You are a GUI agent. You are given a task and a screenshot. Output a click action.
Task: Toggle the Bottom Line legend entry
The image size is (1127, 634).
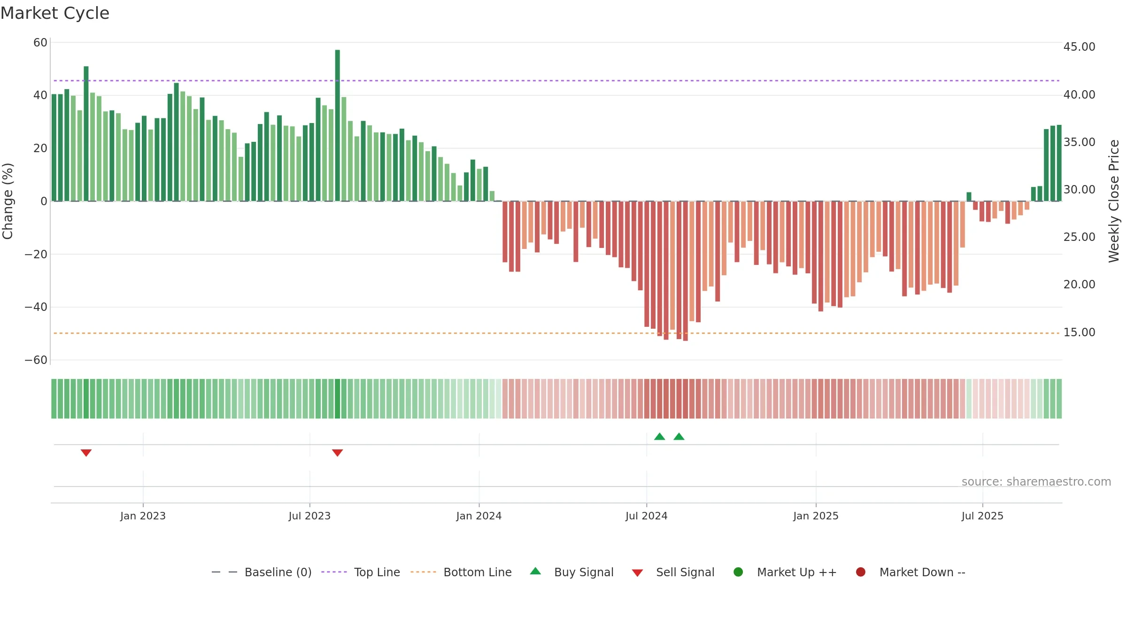(x=461, y=572)
